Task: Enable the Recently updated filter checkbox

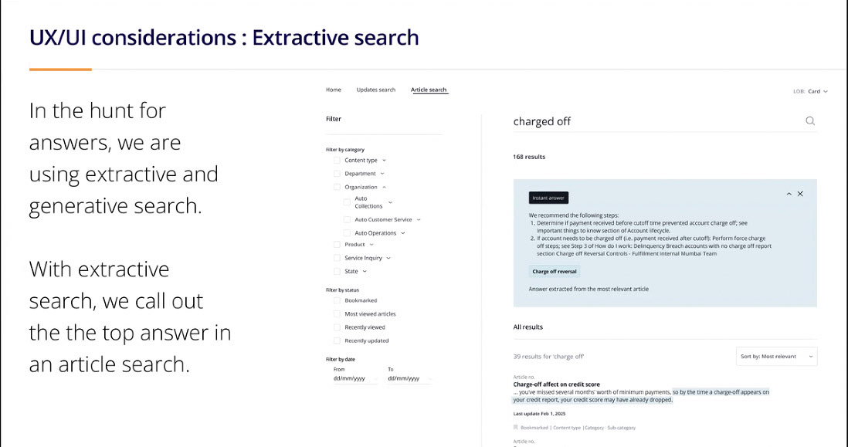Action: click(x=337, y=340)
